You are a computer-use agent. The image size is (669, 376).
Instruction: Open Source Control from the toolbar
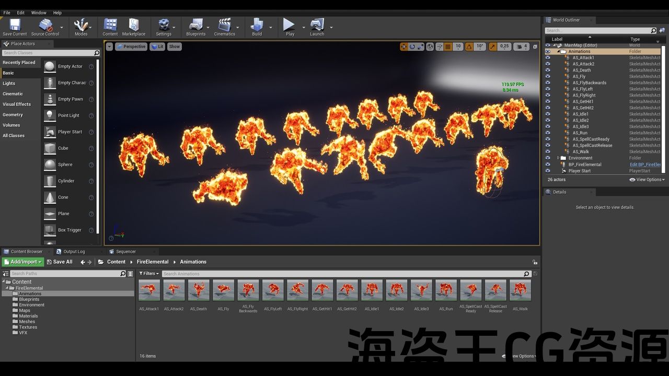click(x=45, y=26)
